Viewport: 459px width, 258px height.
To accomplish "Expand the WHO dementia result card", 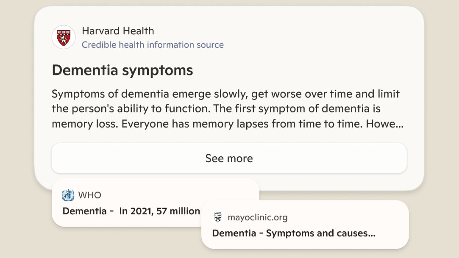I will point(127,203).
